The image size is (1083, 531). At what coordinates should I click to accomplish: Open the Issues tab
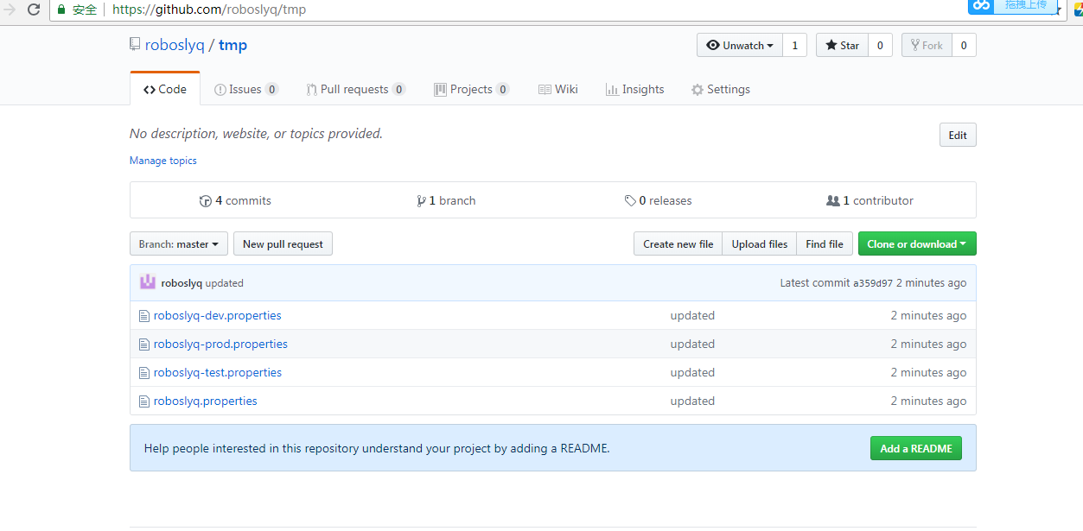(x=246, y=90)
